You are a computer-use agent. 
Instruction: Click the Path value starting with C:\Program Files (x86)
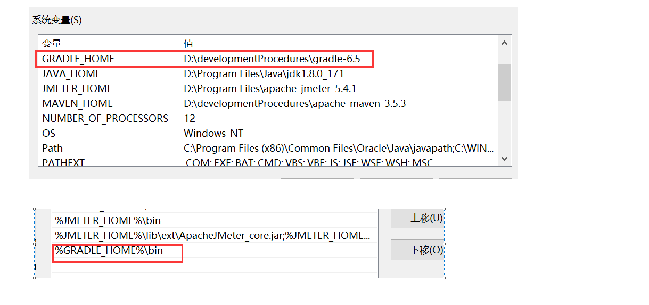click(339, 148)
